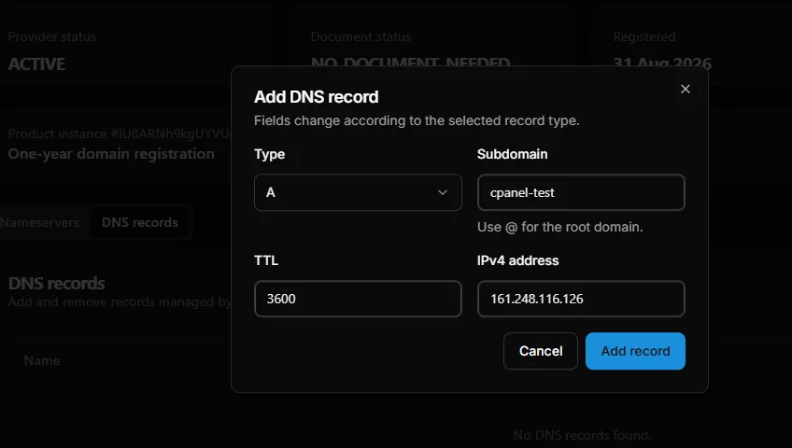Open the record Type dropdown
This screenshot has height=448, width=792.
click(358, 192)
